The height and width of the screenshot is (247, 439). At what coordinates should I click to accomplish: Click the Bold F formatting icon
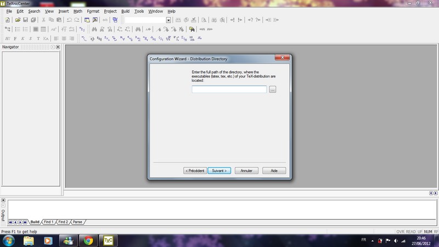15,38
